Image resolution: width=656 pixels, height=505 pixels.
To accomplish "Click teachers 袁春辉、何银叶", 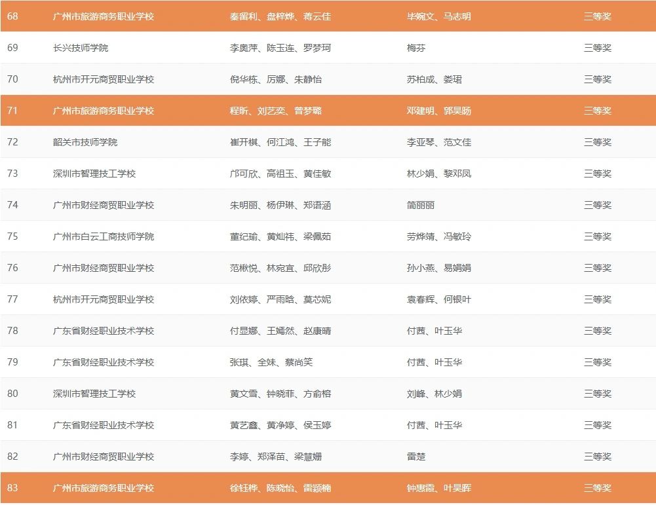I will 439,299.
